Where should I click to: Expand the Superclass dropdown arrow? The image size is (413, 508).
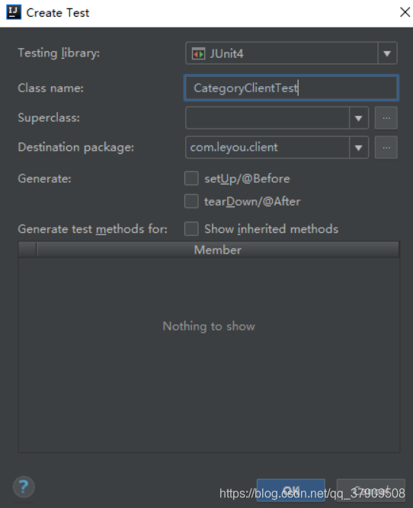pos(359,118)
